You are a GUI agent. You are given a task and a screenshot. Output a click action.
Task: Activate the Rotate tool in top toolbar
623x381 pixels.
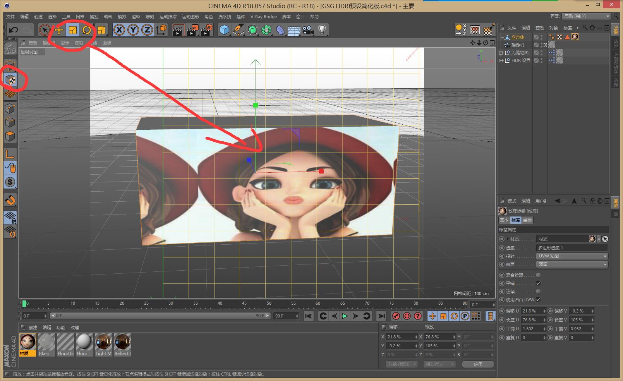coord(87,30)
